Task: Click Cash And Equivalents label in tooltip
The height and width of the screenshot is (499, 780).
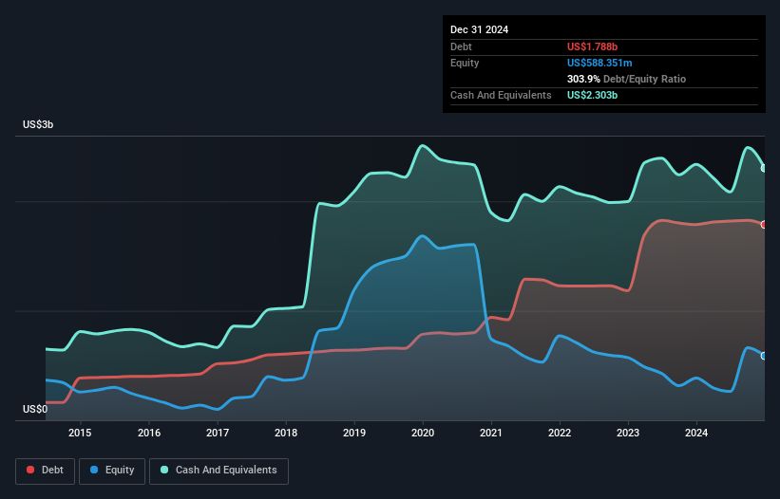Action: (x=501, y=95)
